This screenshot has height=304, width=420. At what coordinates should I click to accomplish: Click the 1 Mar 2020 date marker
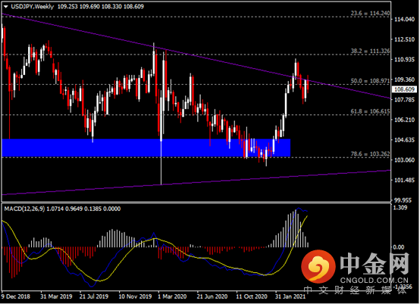coord(172,296)
